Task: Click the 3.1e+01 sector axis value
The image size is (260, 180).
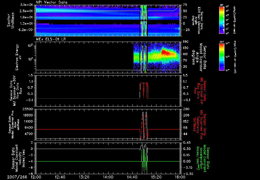Action: (27, 5)
